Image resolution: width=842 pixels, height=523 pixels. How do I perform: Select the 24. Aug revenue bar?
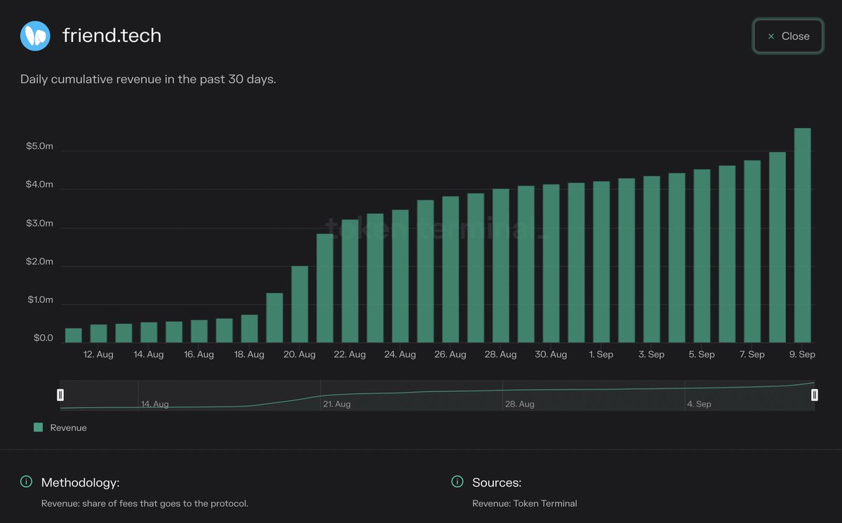(x=400, y=276)
